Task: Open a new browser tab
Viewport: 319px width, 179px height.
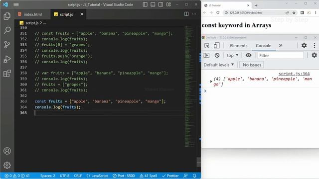Action: click(x=256, y=5)
